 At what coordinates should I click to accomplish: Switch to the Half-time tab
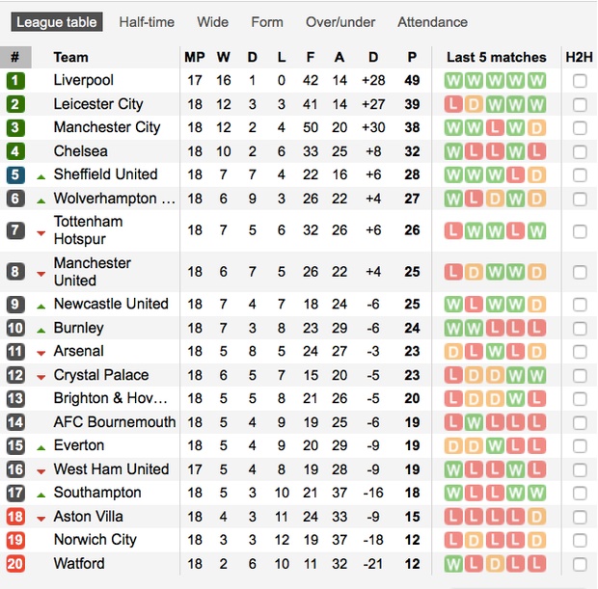coord(147,21)
